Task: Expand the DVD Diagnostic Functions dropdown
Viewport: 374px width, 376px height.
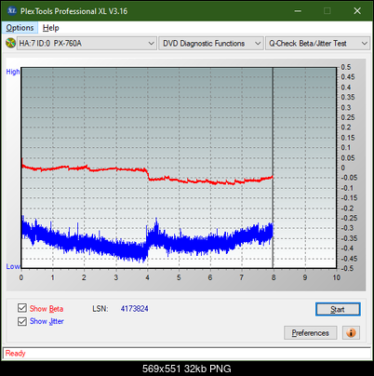Action: 211,44
